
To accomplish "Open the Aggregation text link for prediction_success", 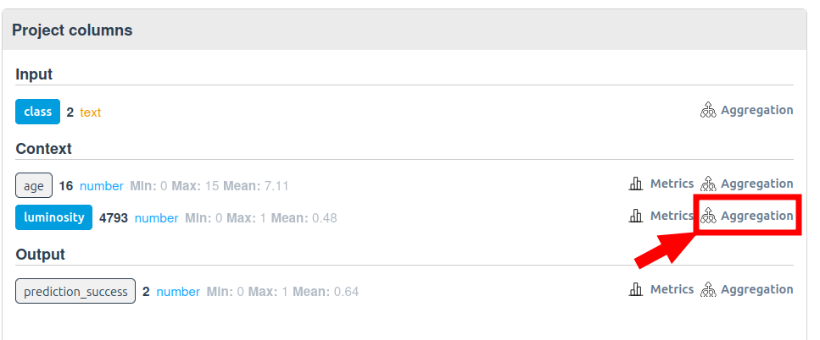I will tap(756, 289).
